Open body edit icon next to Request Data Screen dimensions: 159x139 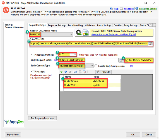pos(121,60)
